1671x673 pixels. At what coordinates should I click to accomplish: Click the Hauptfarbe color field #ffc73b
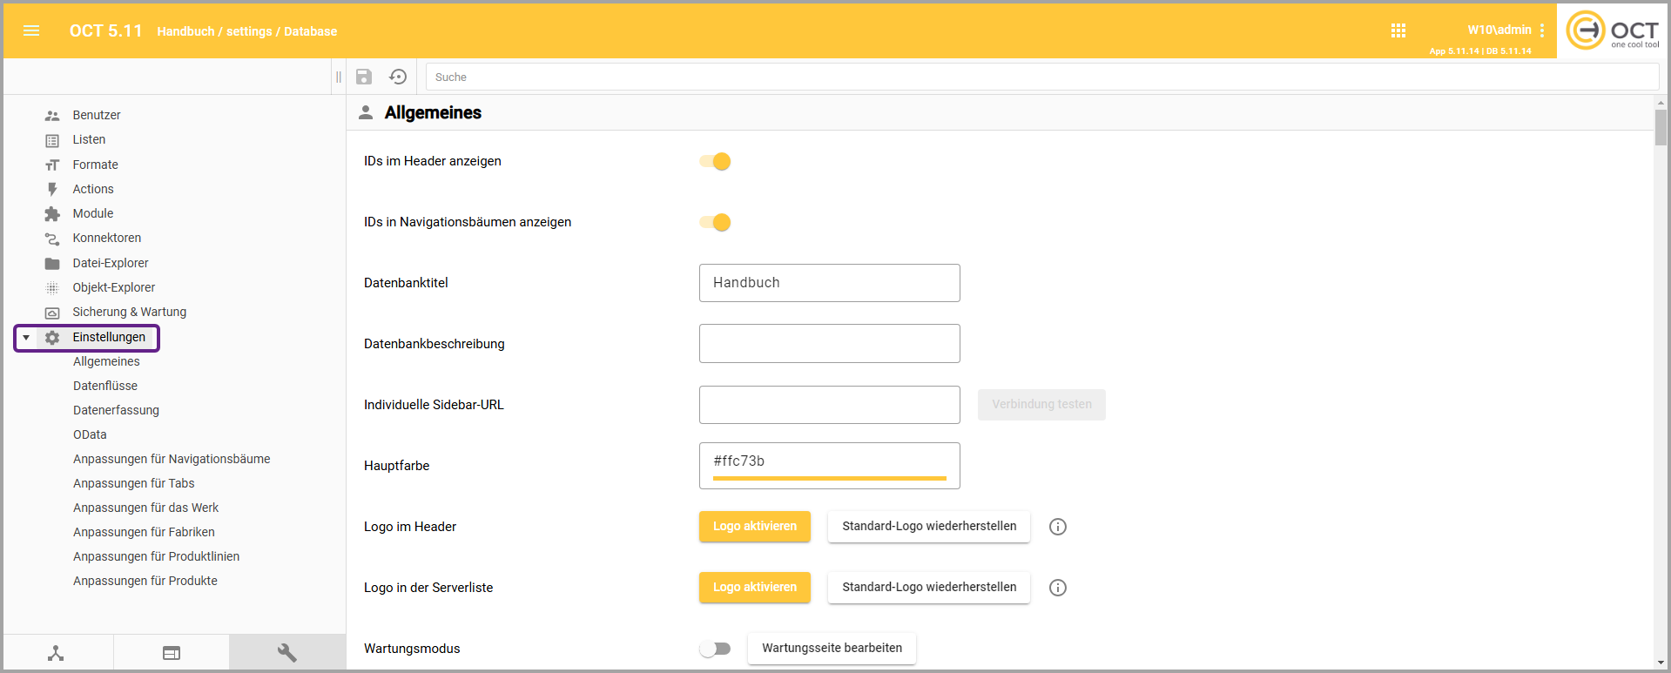[829, 462]
